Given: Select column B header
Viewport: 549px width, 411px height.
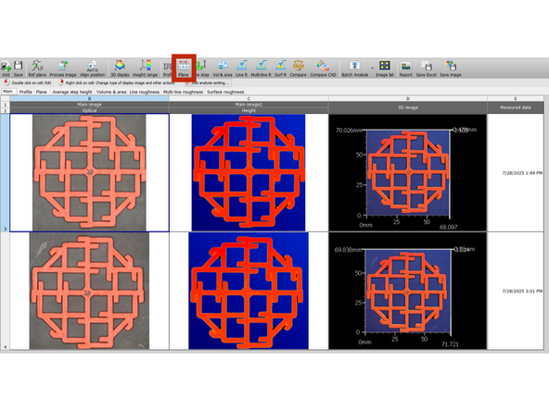Looking at the screenshot, I should coord(89,98).
